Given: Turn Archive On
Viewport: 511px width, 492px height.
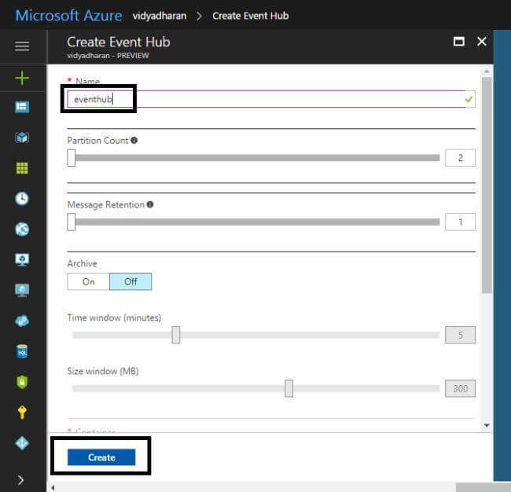Looking at the screenshot, I should click(88, 281).
